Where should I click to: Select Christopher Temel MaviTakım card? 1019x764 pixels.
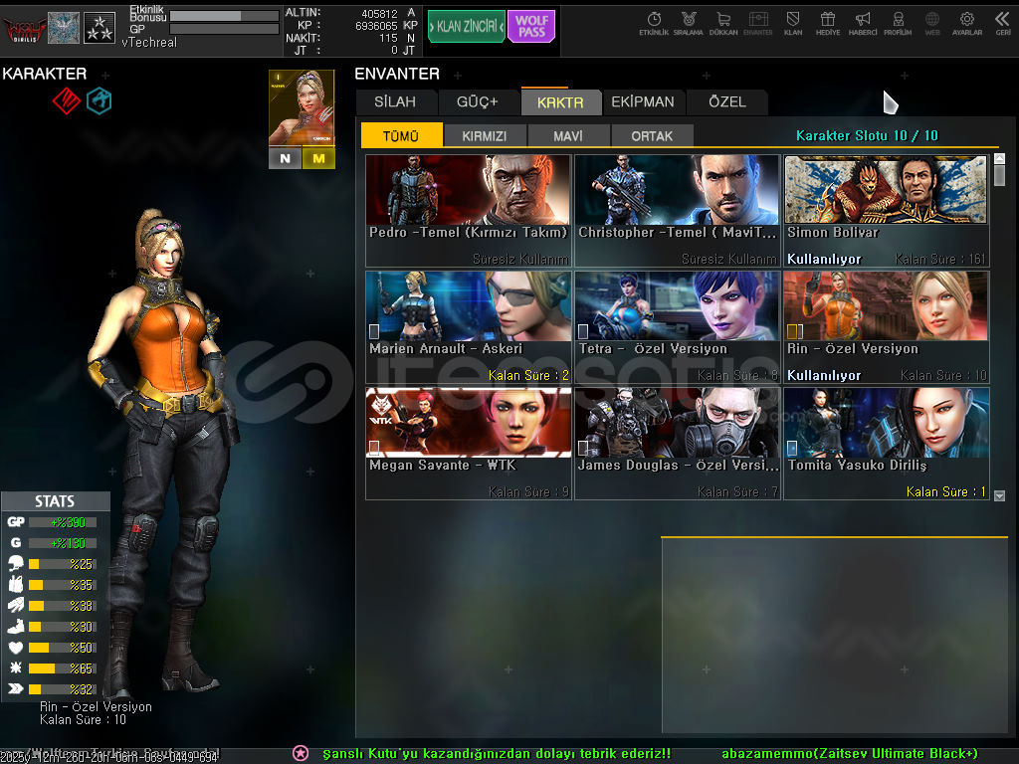click(677, 211)
